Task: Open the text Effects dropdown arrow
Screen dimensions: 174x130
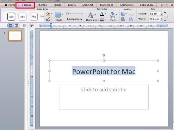Action: click(x=116, y=15)
